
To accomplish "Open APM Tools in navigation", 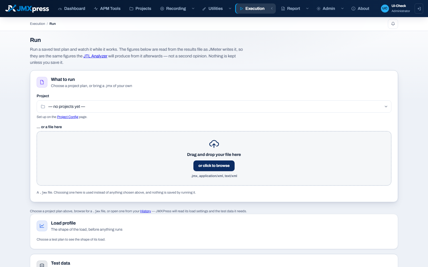I will (x=107, y=9).
